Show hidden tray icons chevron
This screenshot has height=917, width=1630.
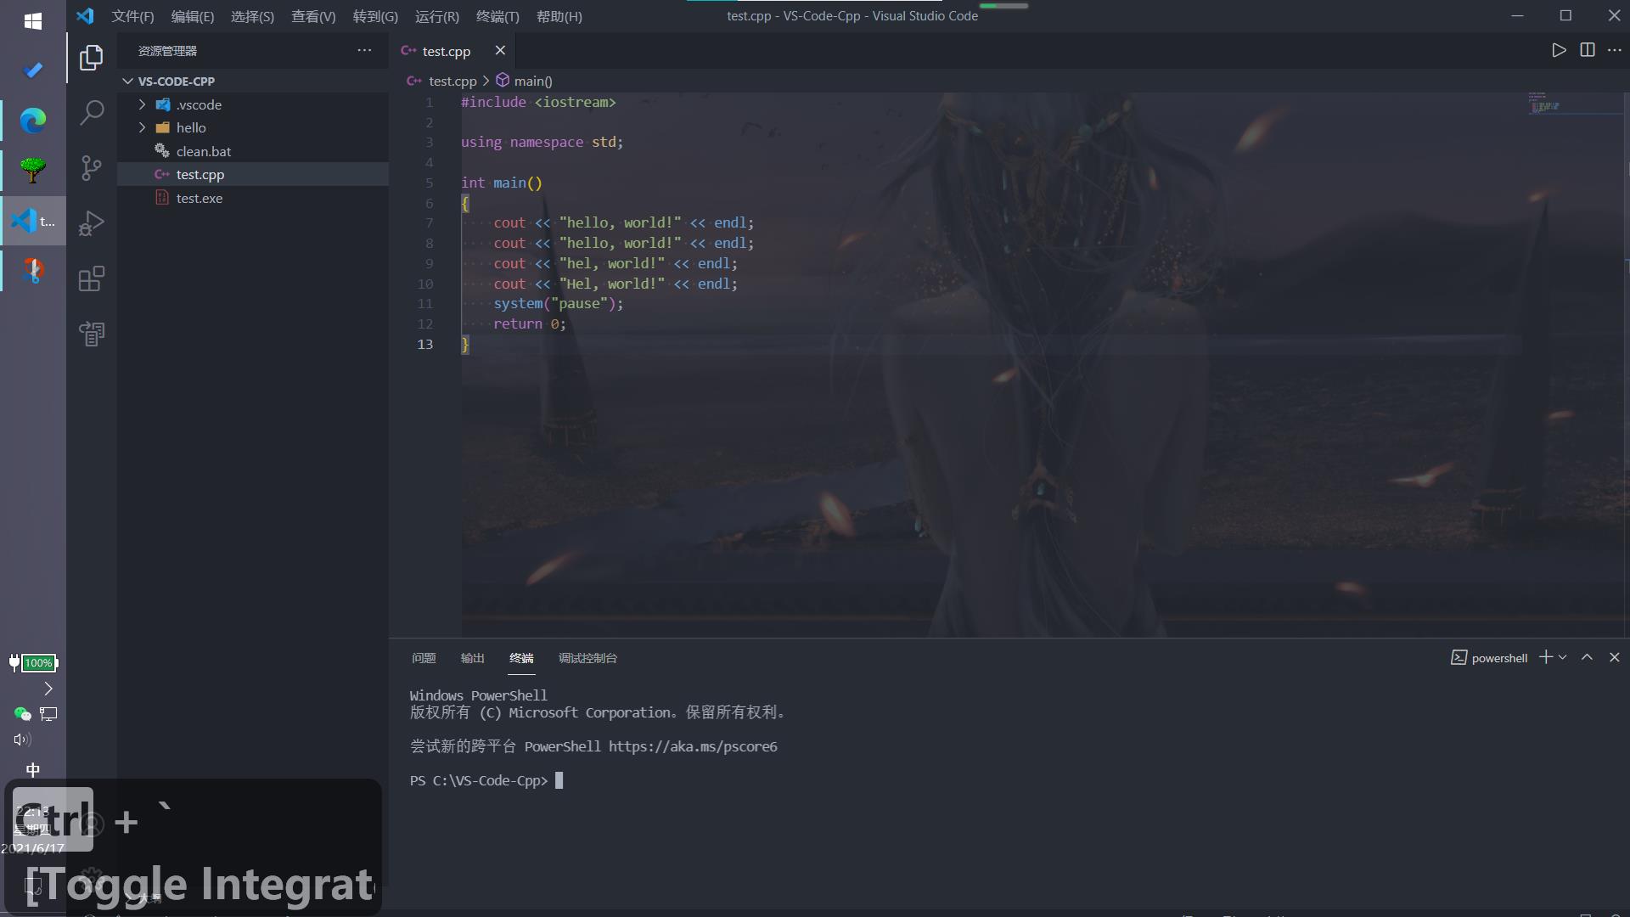pyautogui.click(x=48, y=689)
